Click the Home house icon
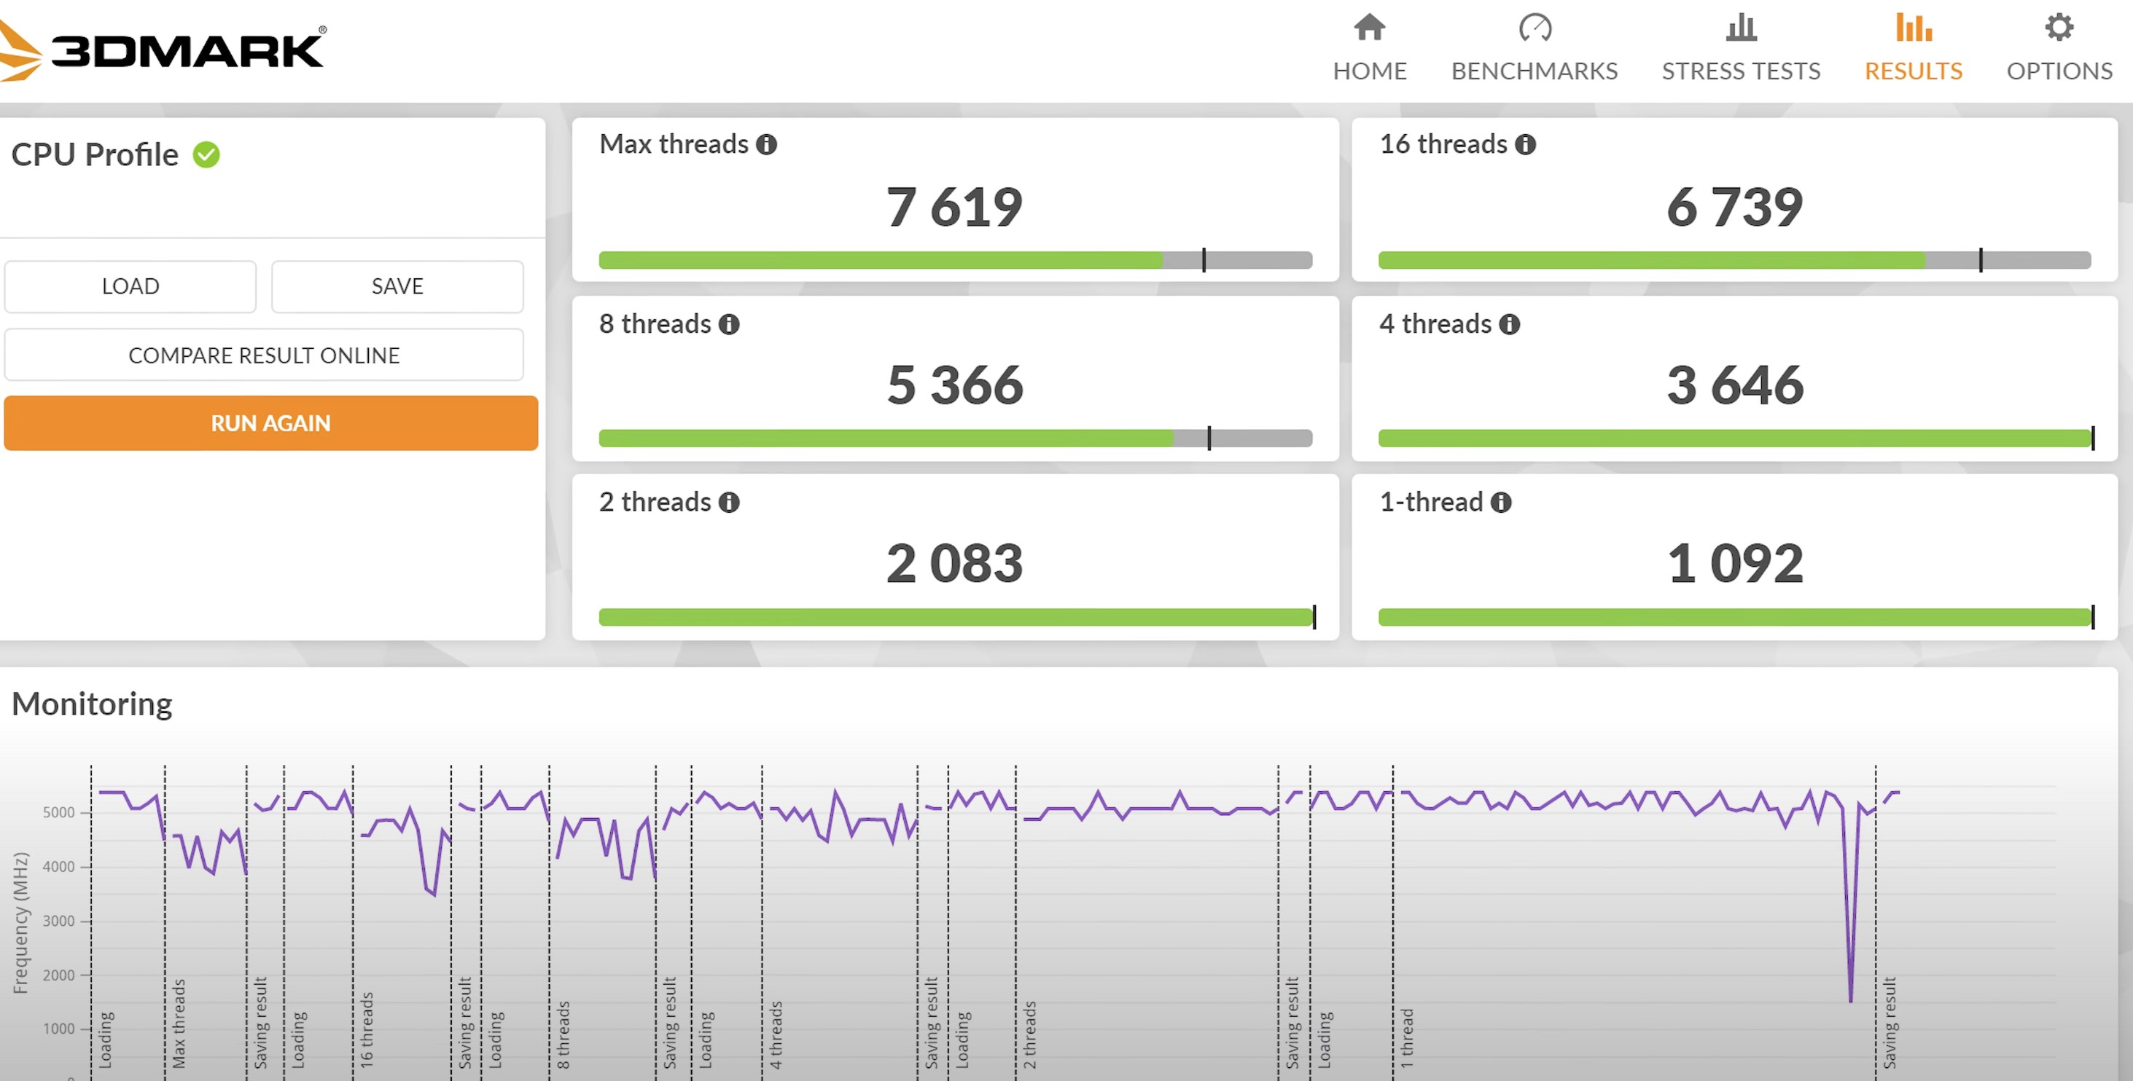Viewport: 2133px width, 1081px height. (x=1370, y=27)
